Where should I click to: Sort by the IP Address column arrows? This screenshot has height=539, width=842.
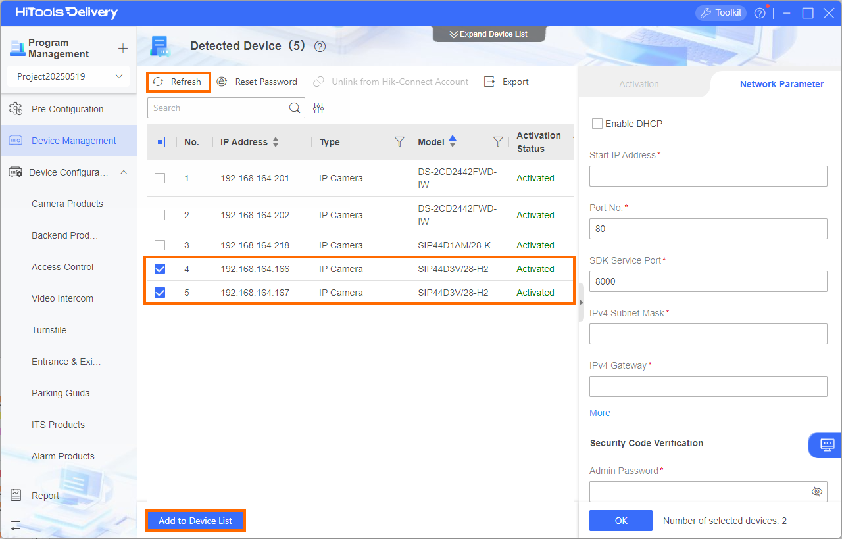276,142
